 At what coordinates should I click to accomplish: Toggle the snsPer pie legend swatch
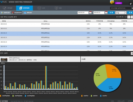[101, 96]
